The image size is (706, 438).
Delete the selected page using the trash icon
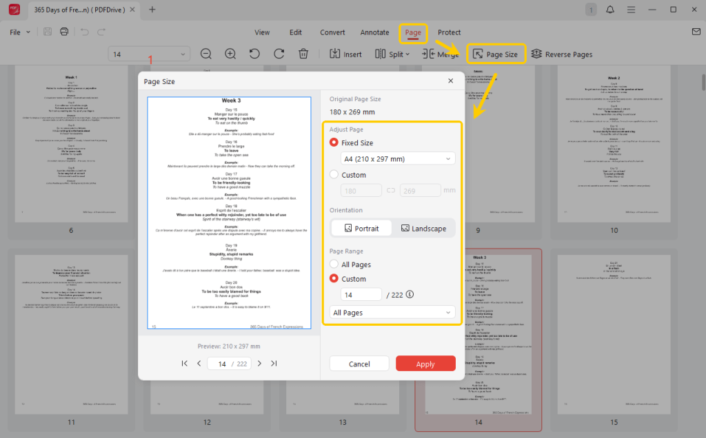[303, 53]
